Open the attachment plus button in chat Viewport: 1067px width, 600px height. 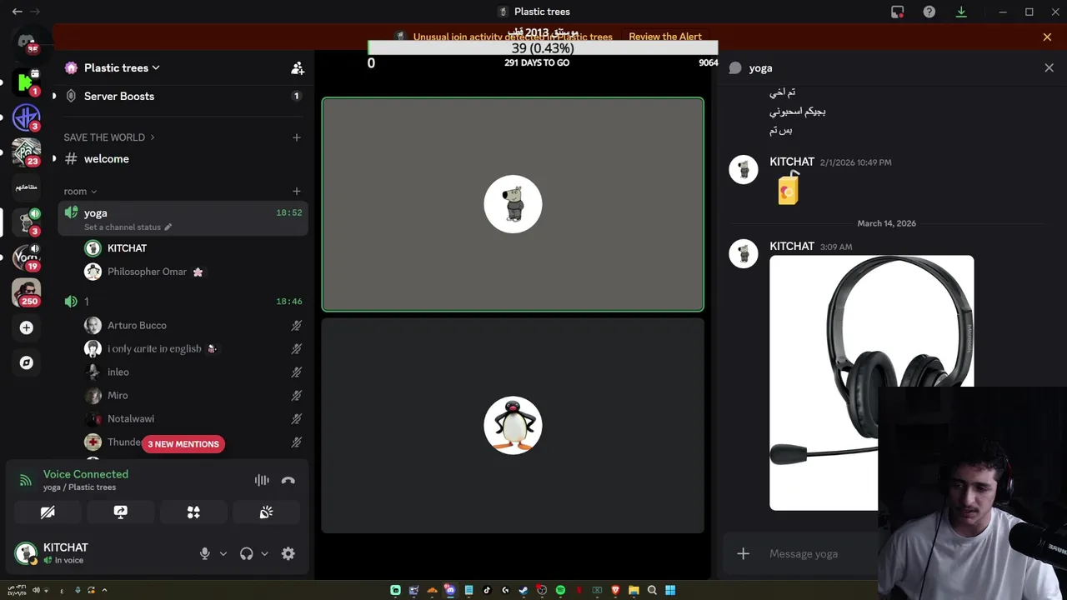pyautogui.click(x=743, y=553)
